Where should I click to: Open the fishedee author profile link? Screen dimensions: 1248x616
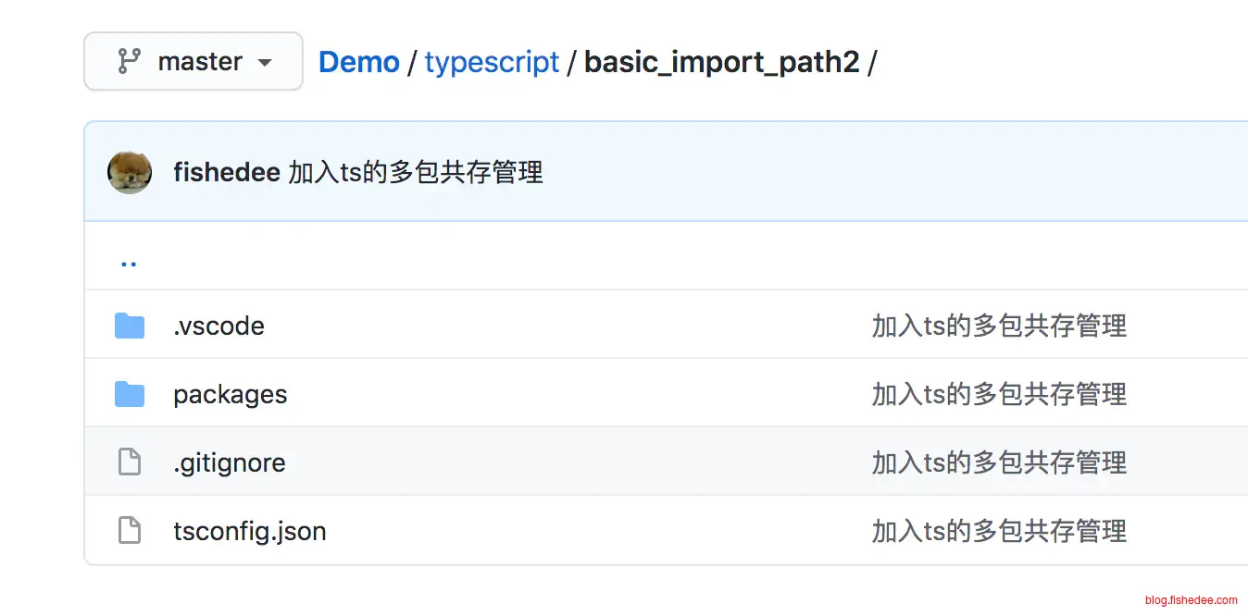[x=226, y=172]
